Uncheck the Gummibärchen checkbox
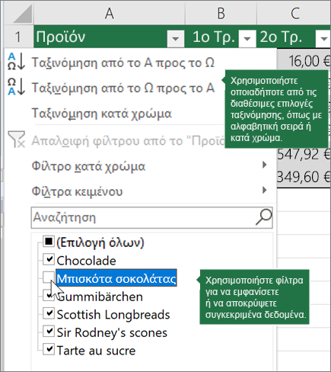Screen dimensions: 331x372 (49, 296)
